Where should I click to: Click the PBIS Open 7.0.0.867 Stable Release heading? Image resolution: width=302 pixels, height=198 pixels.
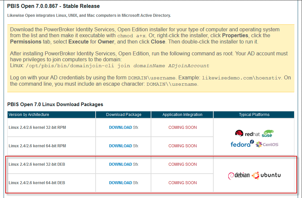coord(53,6)
